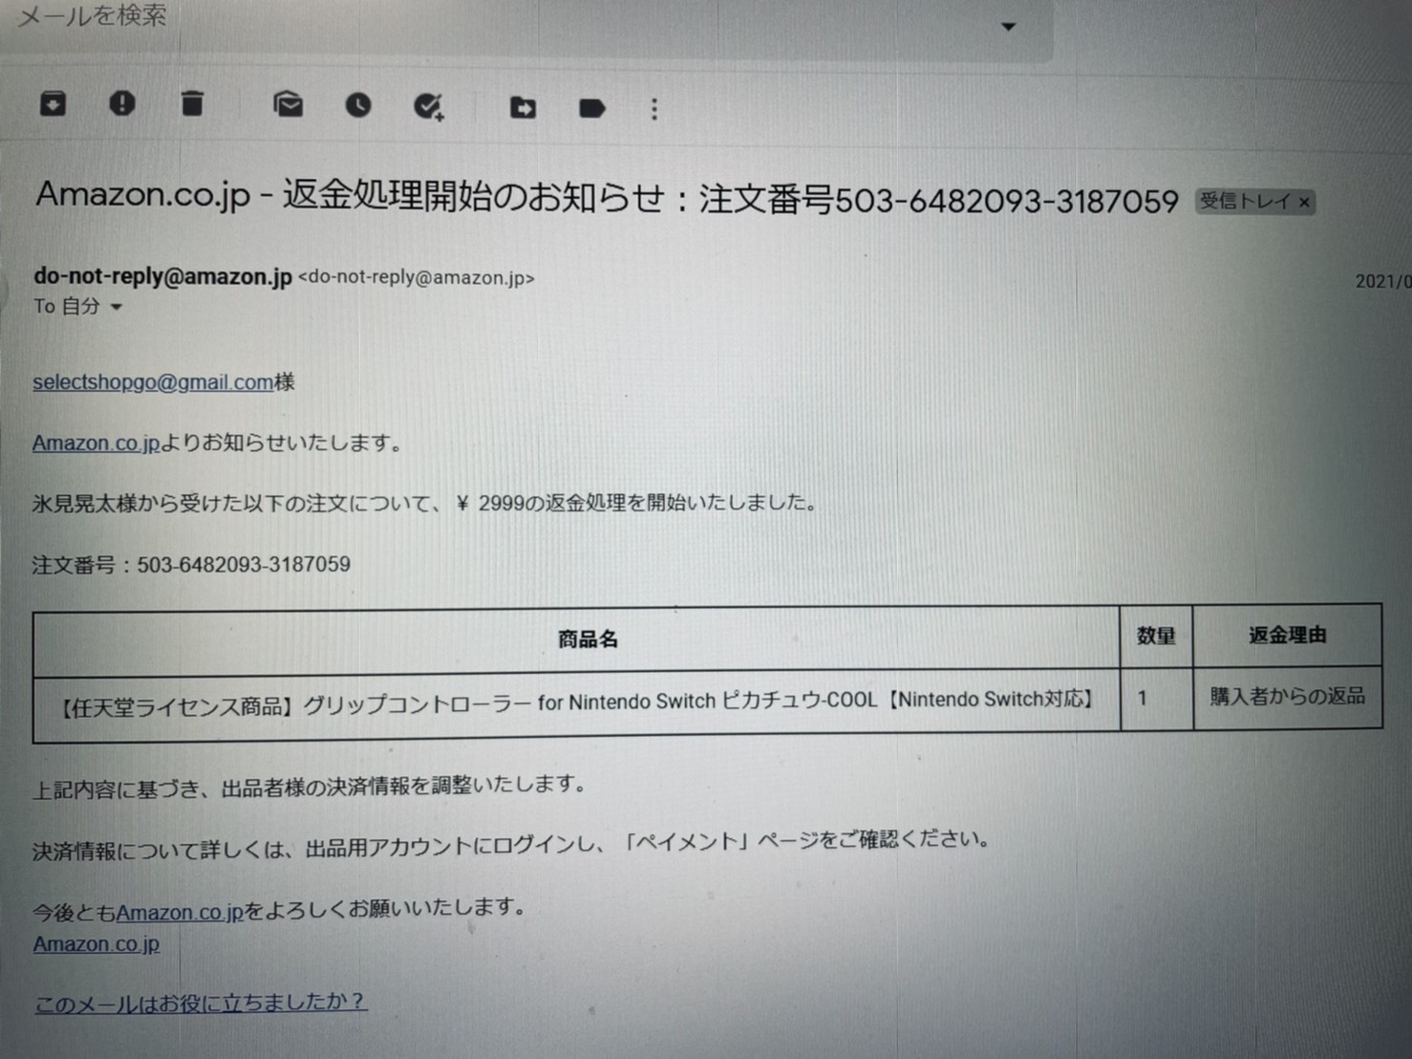Click the 受信トレイ label chip text
Viewport: 1412px width, 1059px height.
click(1245, 202)
